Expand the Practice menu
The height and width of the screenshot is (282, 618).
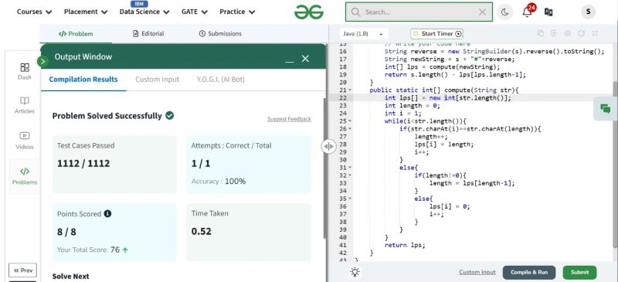point(237,12)
